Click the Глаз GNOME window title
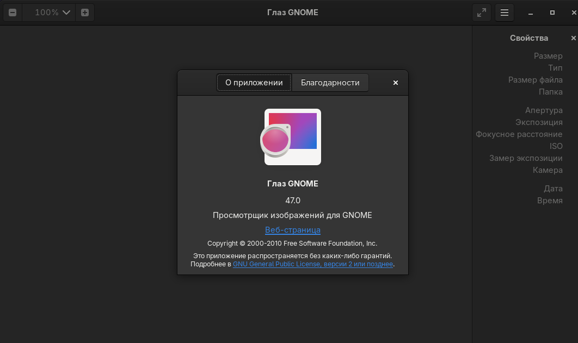Image resolution: width=578 pixels, height=343 pixels. (293, 13)
